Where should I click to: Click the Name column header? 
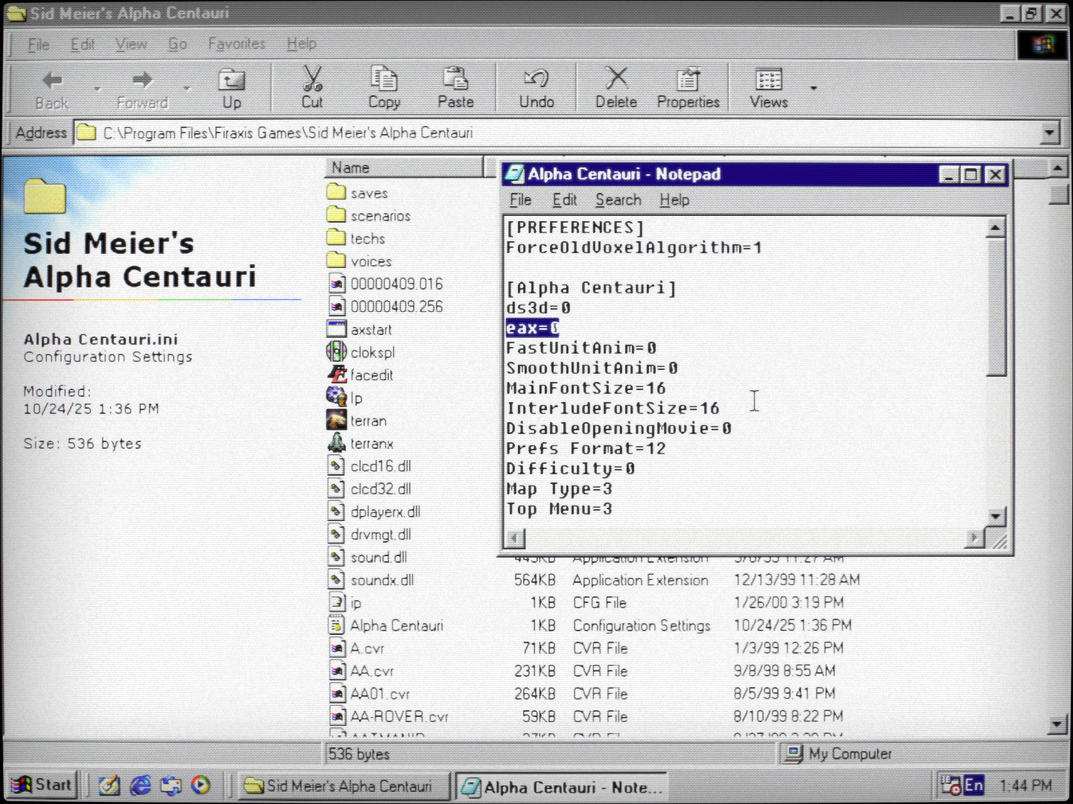tap(402, 168)
